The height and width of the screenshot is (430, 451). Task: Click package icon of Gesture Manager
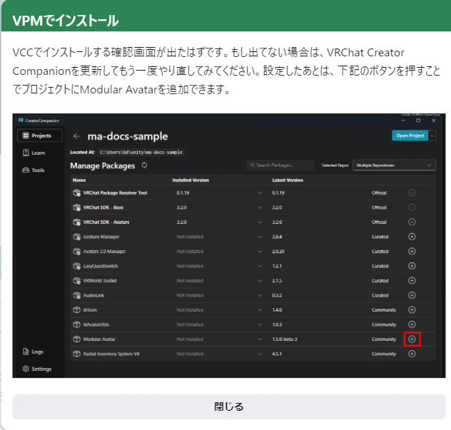[x=76, y=237]
